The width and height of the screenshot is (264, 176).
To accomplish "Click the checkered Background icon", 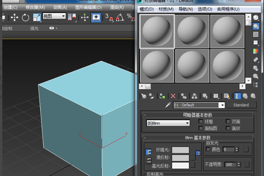I will pos(256,35).
